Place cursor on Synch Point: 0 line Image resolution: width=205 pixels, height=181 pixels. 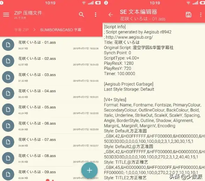coord(117,53)
